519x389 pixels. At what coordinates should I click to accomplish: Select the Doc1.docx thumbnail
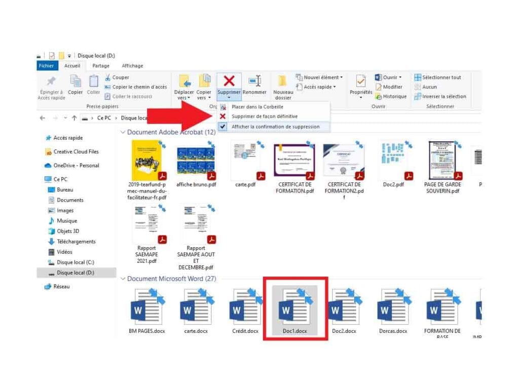tap(295, 307)
